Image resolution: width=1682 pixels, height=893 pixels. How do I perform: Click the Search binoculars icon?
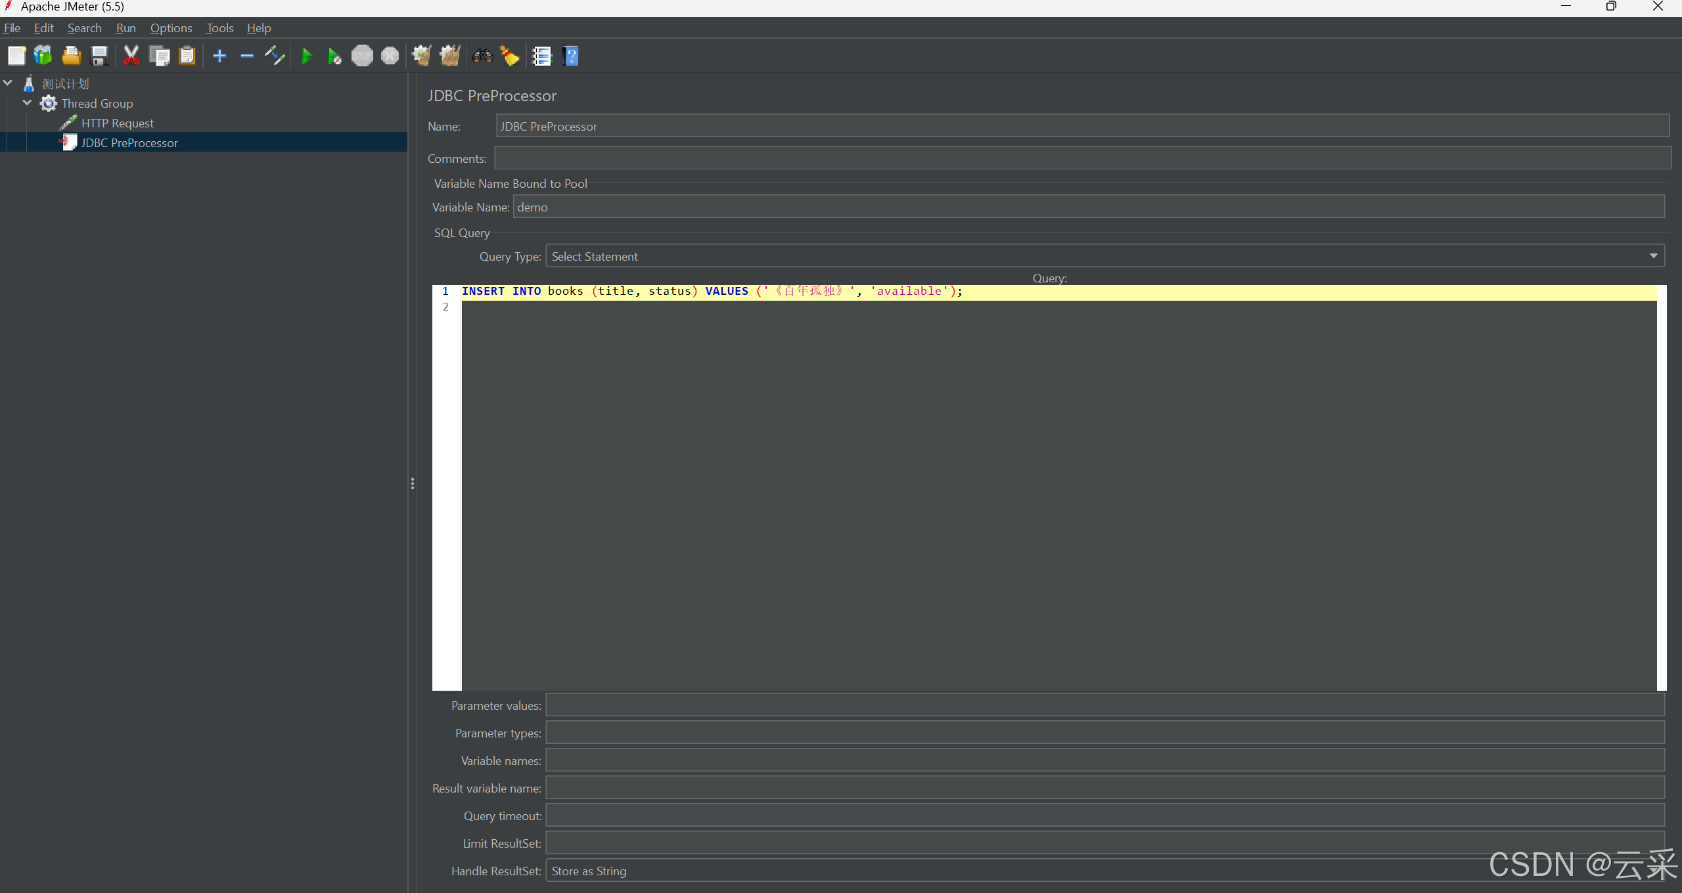[x=482, y=56]
